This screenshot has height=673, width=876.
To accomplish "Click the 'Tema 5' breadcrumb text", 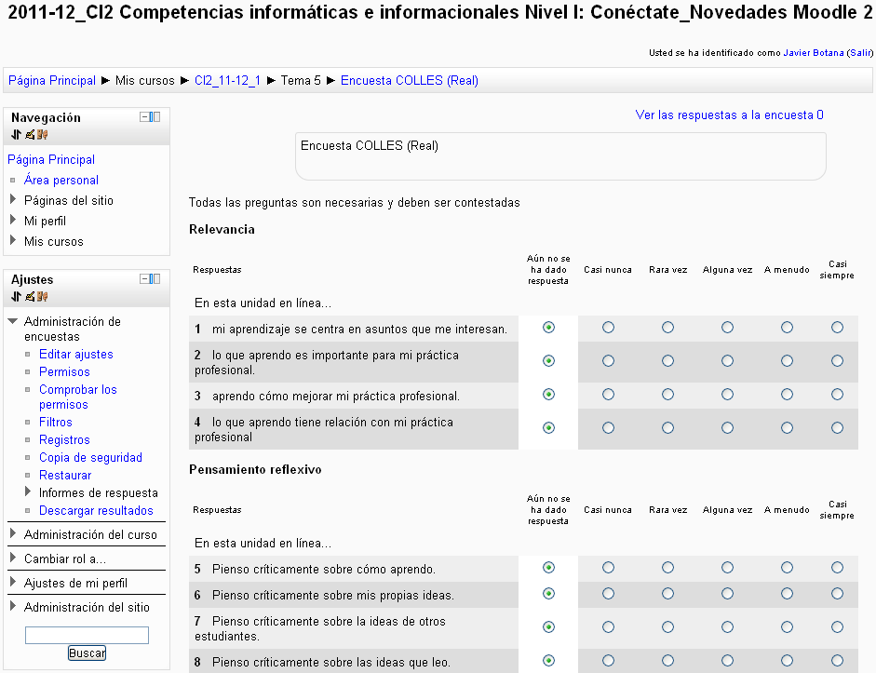I will 301,80.
